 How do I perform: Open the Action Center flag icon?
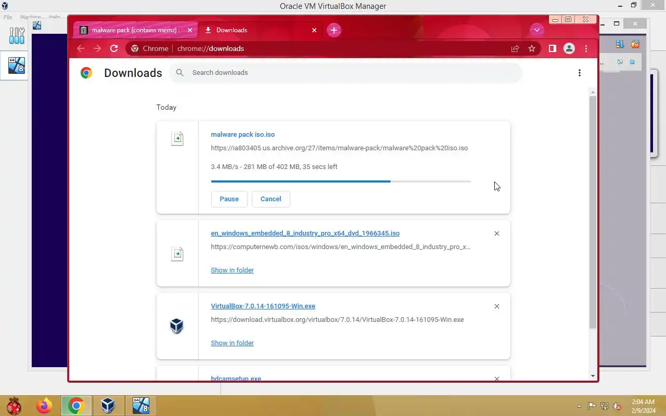(592, 406)
